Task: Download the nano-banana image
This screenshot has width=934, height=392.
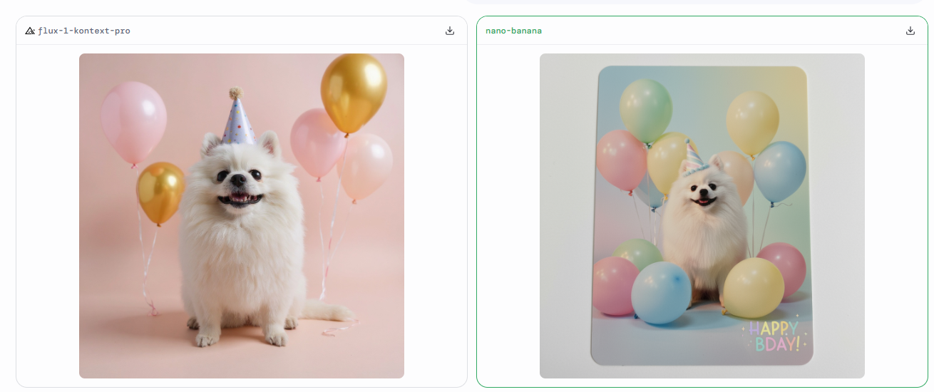Action: click(910, 31)
